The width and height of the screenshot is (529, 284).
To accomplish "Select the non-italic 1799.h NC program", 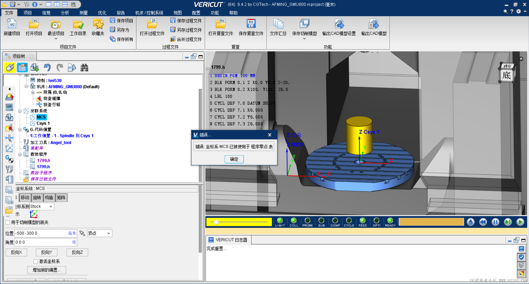I will 43,167.
